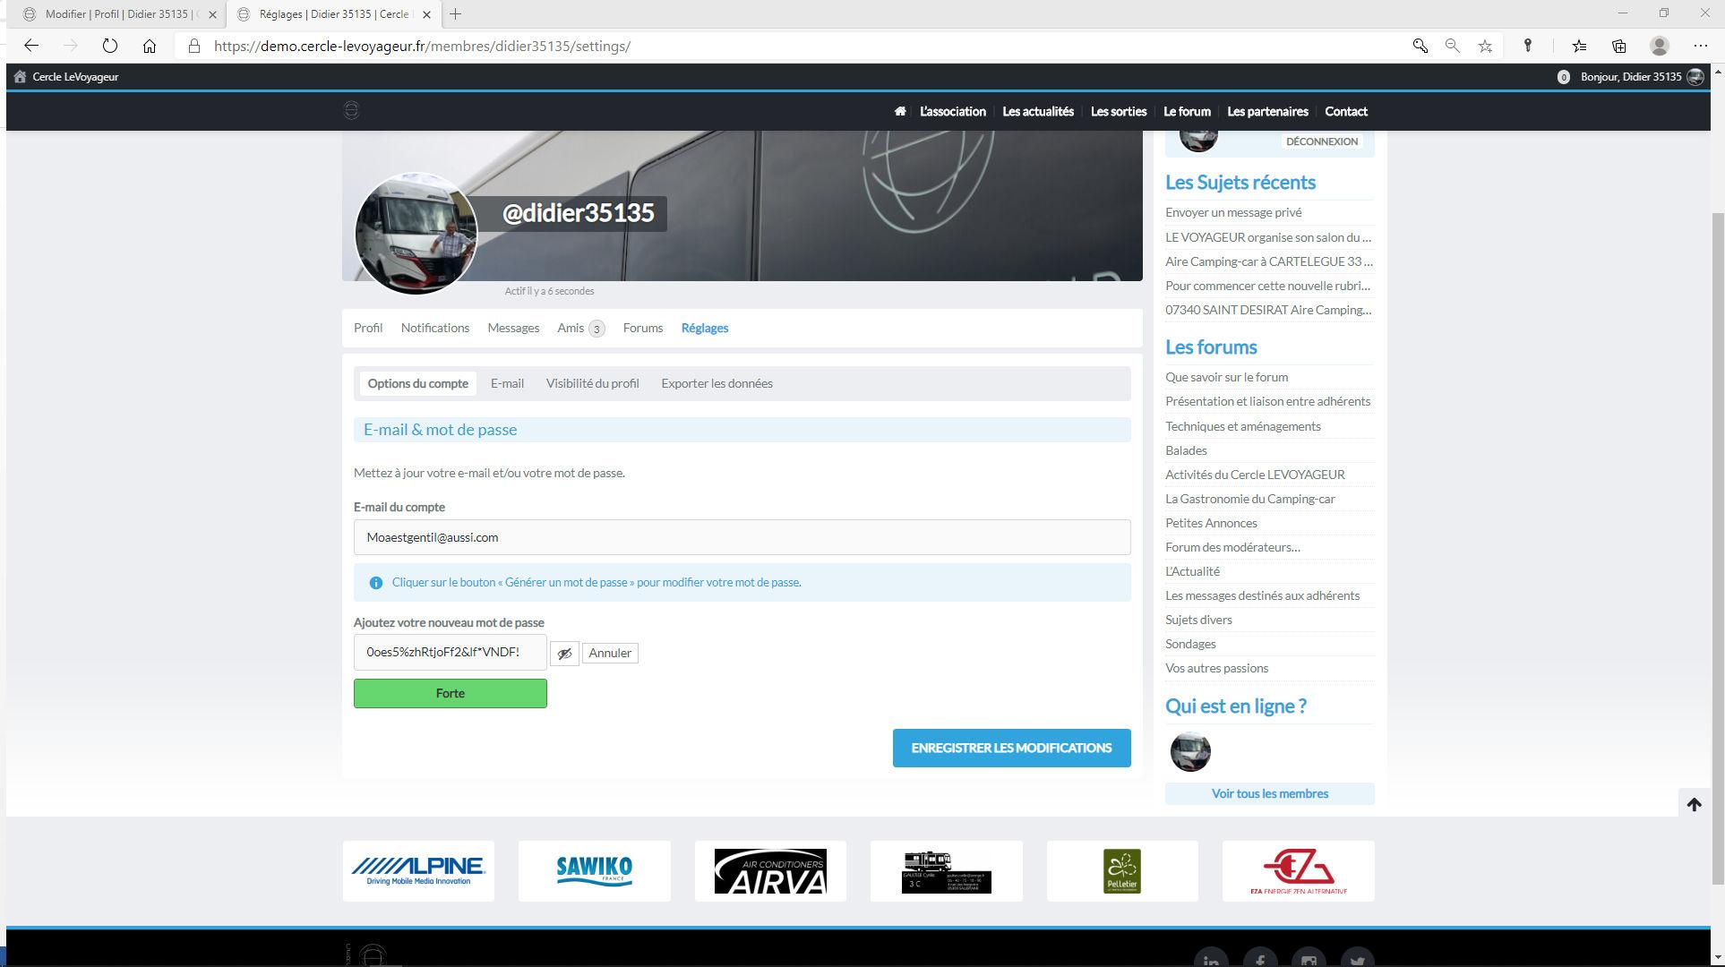Viewport: 1725px width, 967px height.
Task: Open the Messages tab
Action: coord(513,328)
